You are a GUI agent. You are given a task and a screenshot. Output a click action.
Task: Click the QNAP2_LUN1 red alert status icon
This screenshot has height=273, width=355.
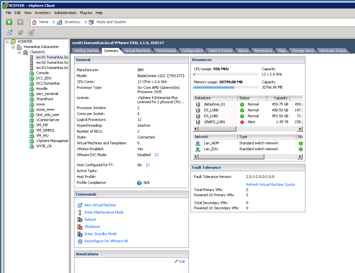(242, 122)
